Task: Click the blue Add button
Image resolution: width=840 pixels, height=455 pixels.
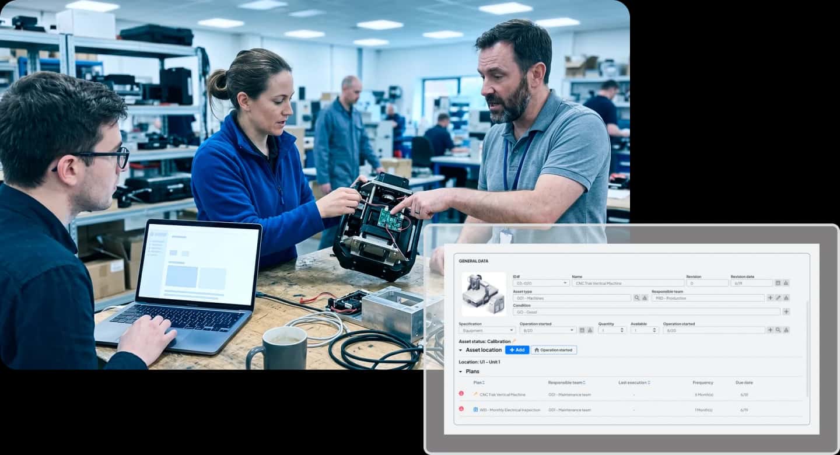Action: coord(517,350)
